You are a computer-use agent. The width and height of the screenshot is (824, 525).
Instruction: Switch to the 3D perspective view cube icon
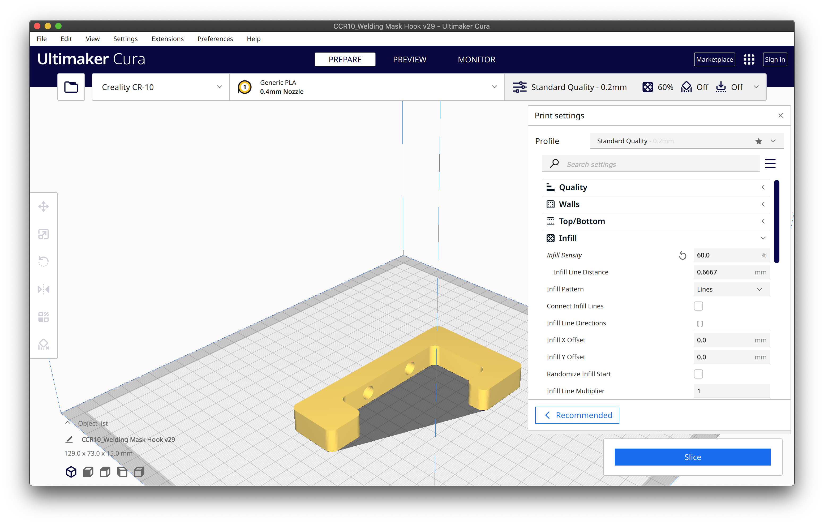click(71, 472)
